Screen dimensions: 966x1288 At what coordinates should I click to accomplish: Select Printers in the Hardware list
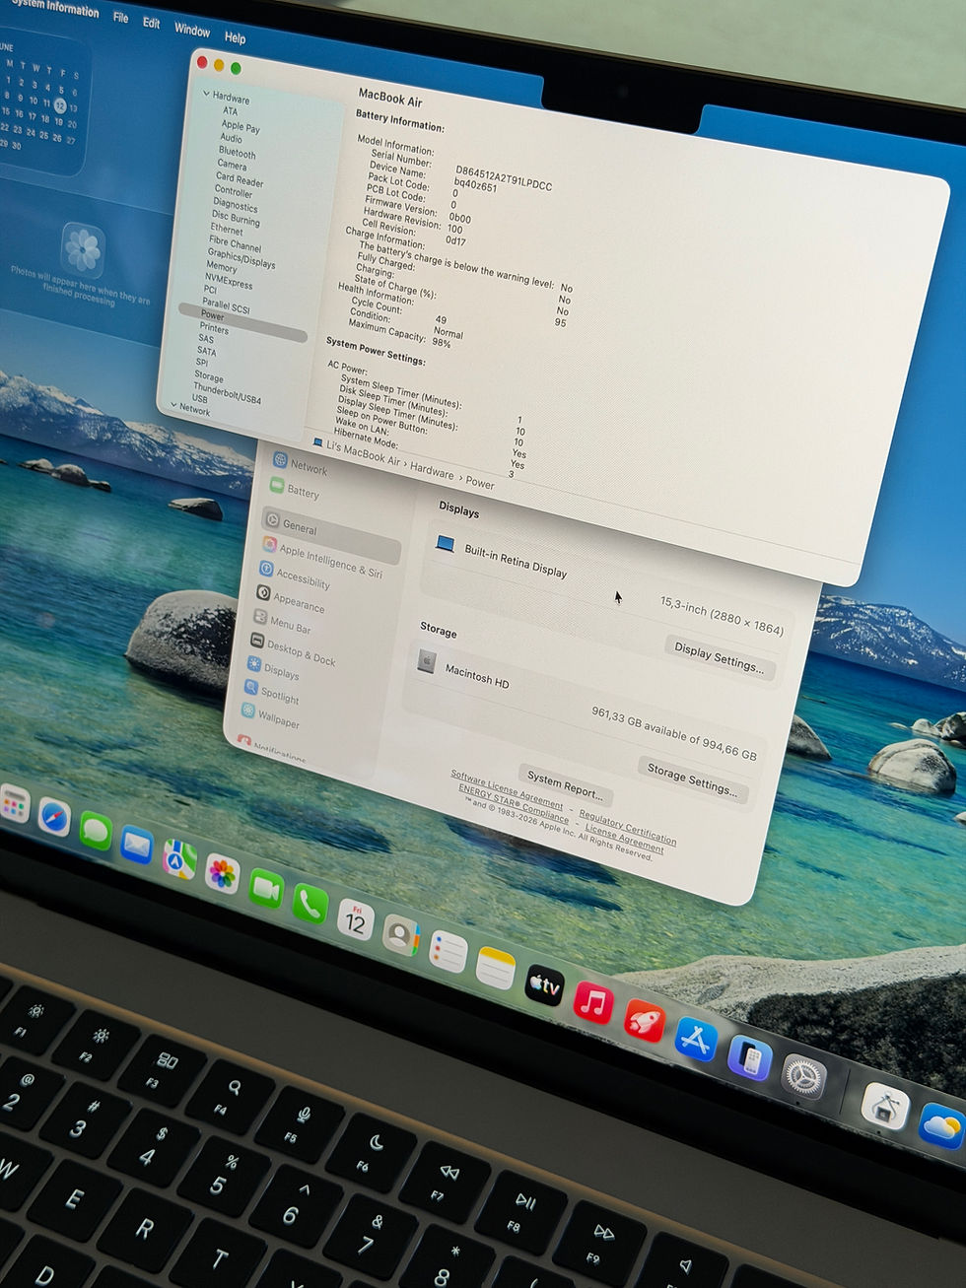(x=214, y=327)
